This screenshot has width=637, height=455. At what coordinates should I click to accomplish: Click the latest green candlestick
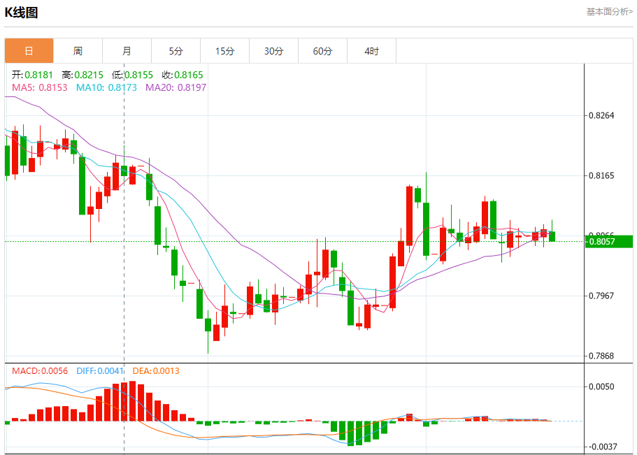tap(552, 236)
